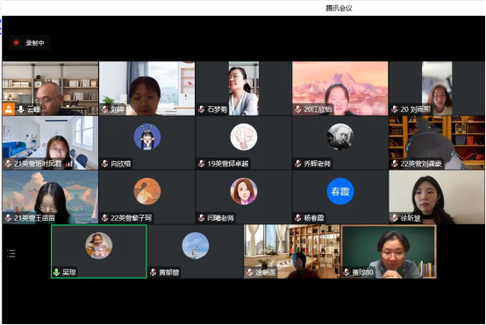Select 黄郁曾's sky avatar
The image size is (486, 325).
pos(196,246)
